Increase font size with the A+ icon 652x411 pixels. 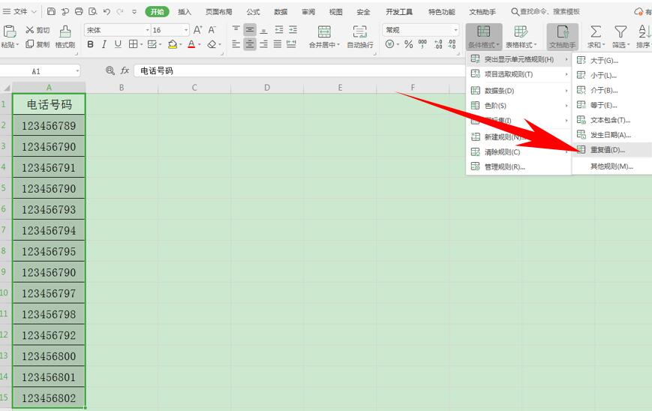click(x=197, y=30)
